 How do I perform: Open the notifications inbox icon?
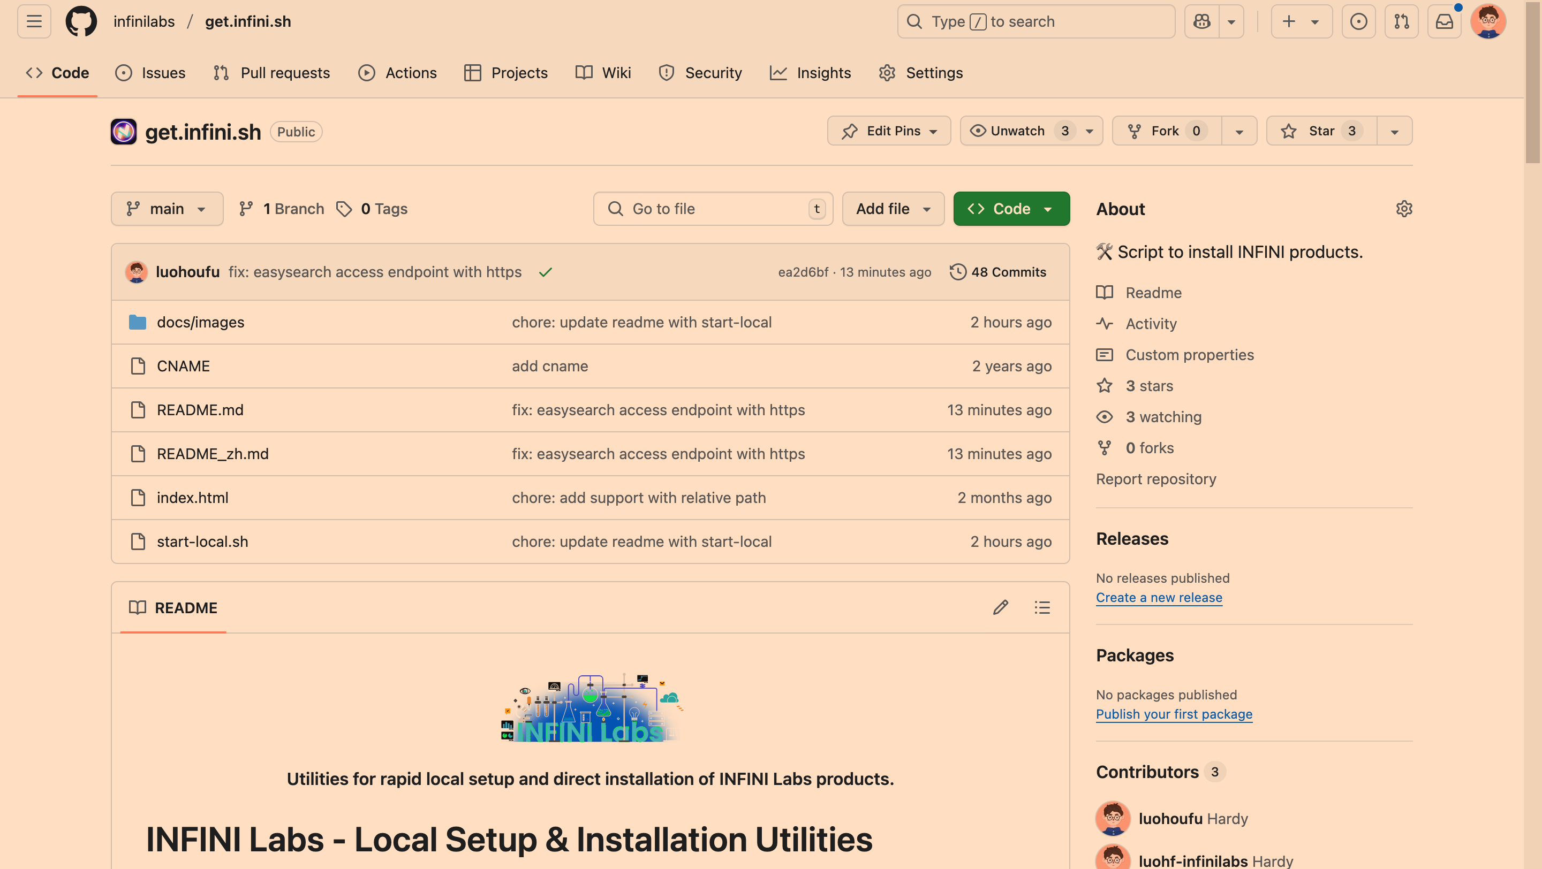(1444, 21)
